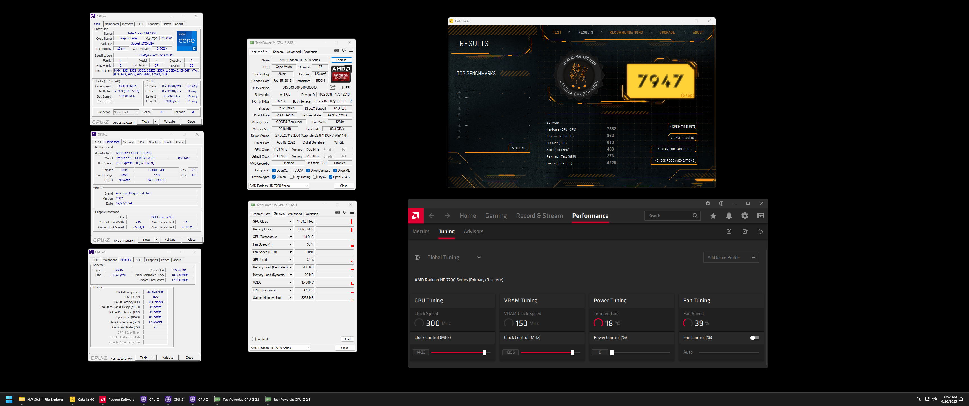This screenshot has height=406, width=969.
Task: Click the Lookup button in GPU-Z
Action: pyautogui.click(x=341, y=60)
